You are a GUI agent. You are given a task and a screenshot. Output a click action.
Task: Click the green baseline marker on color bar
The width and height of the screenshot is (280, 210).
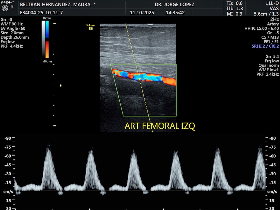click(44, 37)
